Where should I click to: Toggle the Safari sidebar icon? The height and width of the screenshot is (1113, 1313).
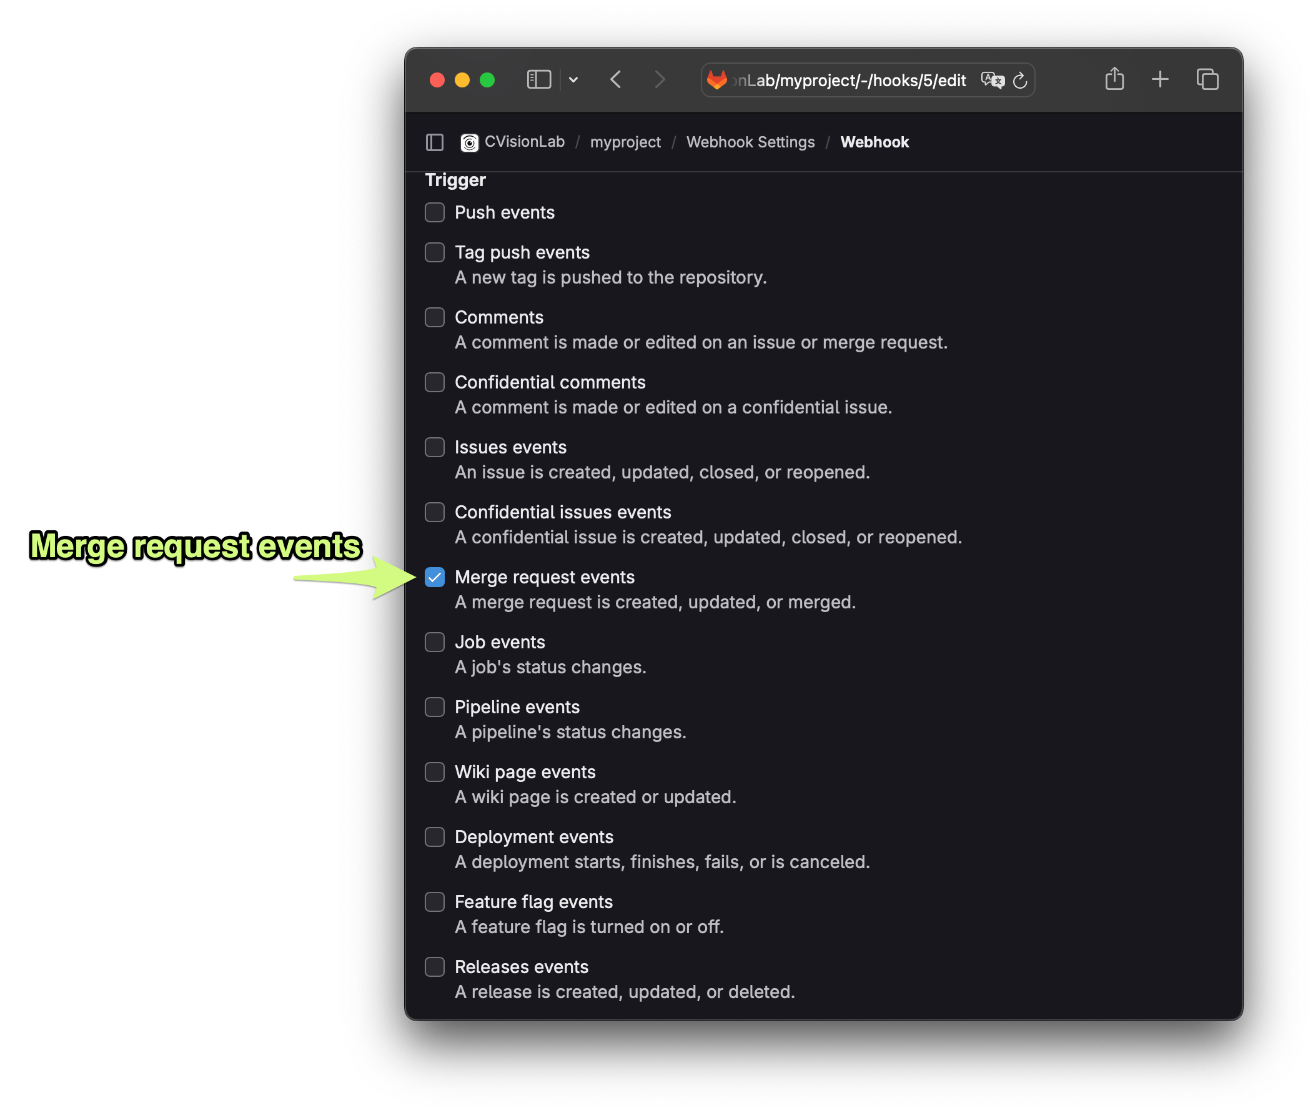tap(538, 79)
